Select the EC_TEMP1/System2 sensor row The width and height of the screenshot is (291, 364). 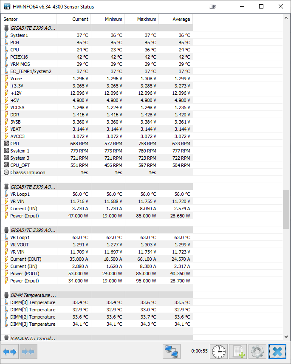coord(97,71)
